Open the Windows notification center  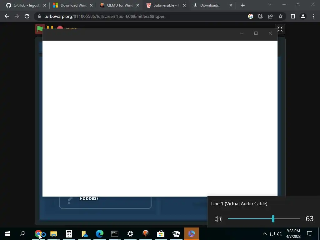[x=310, y=234]
